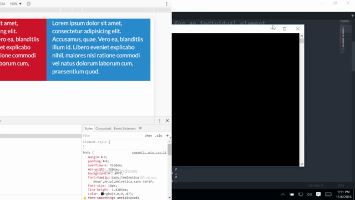Open the touch keyboard tray icon
The height and width of the screenshot is (200, 355).
coord(328,194)
